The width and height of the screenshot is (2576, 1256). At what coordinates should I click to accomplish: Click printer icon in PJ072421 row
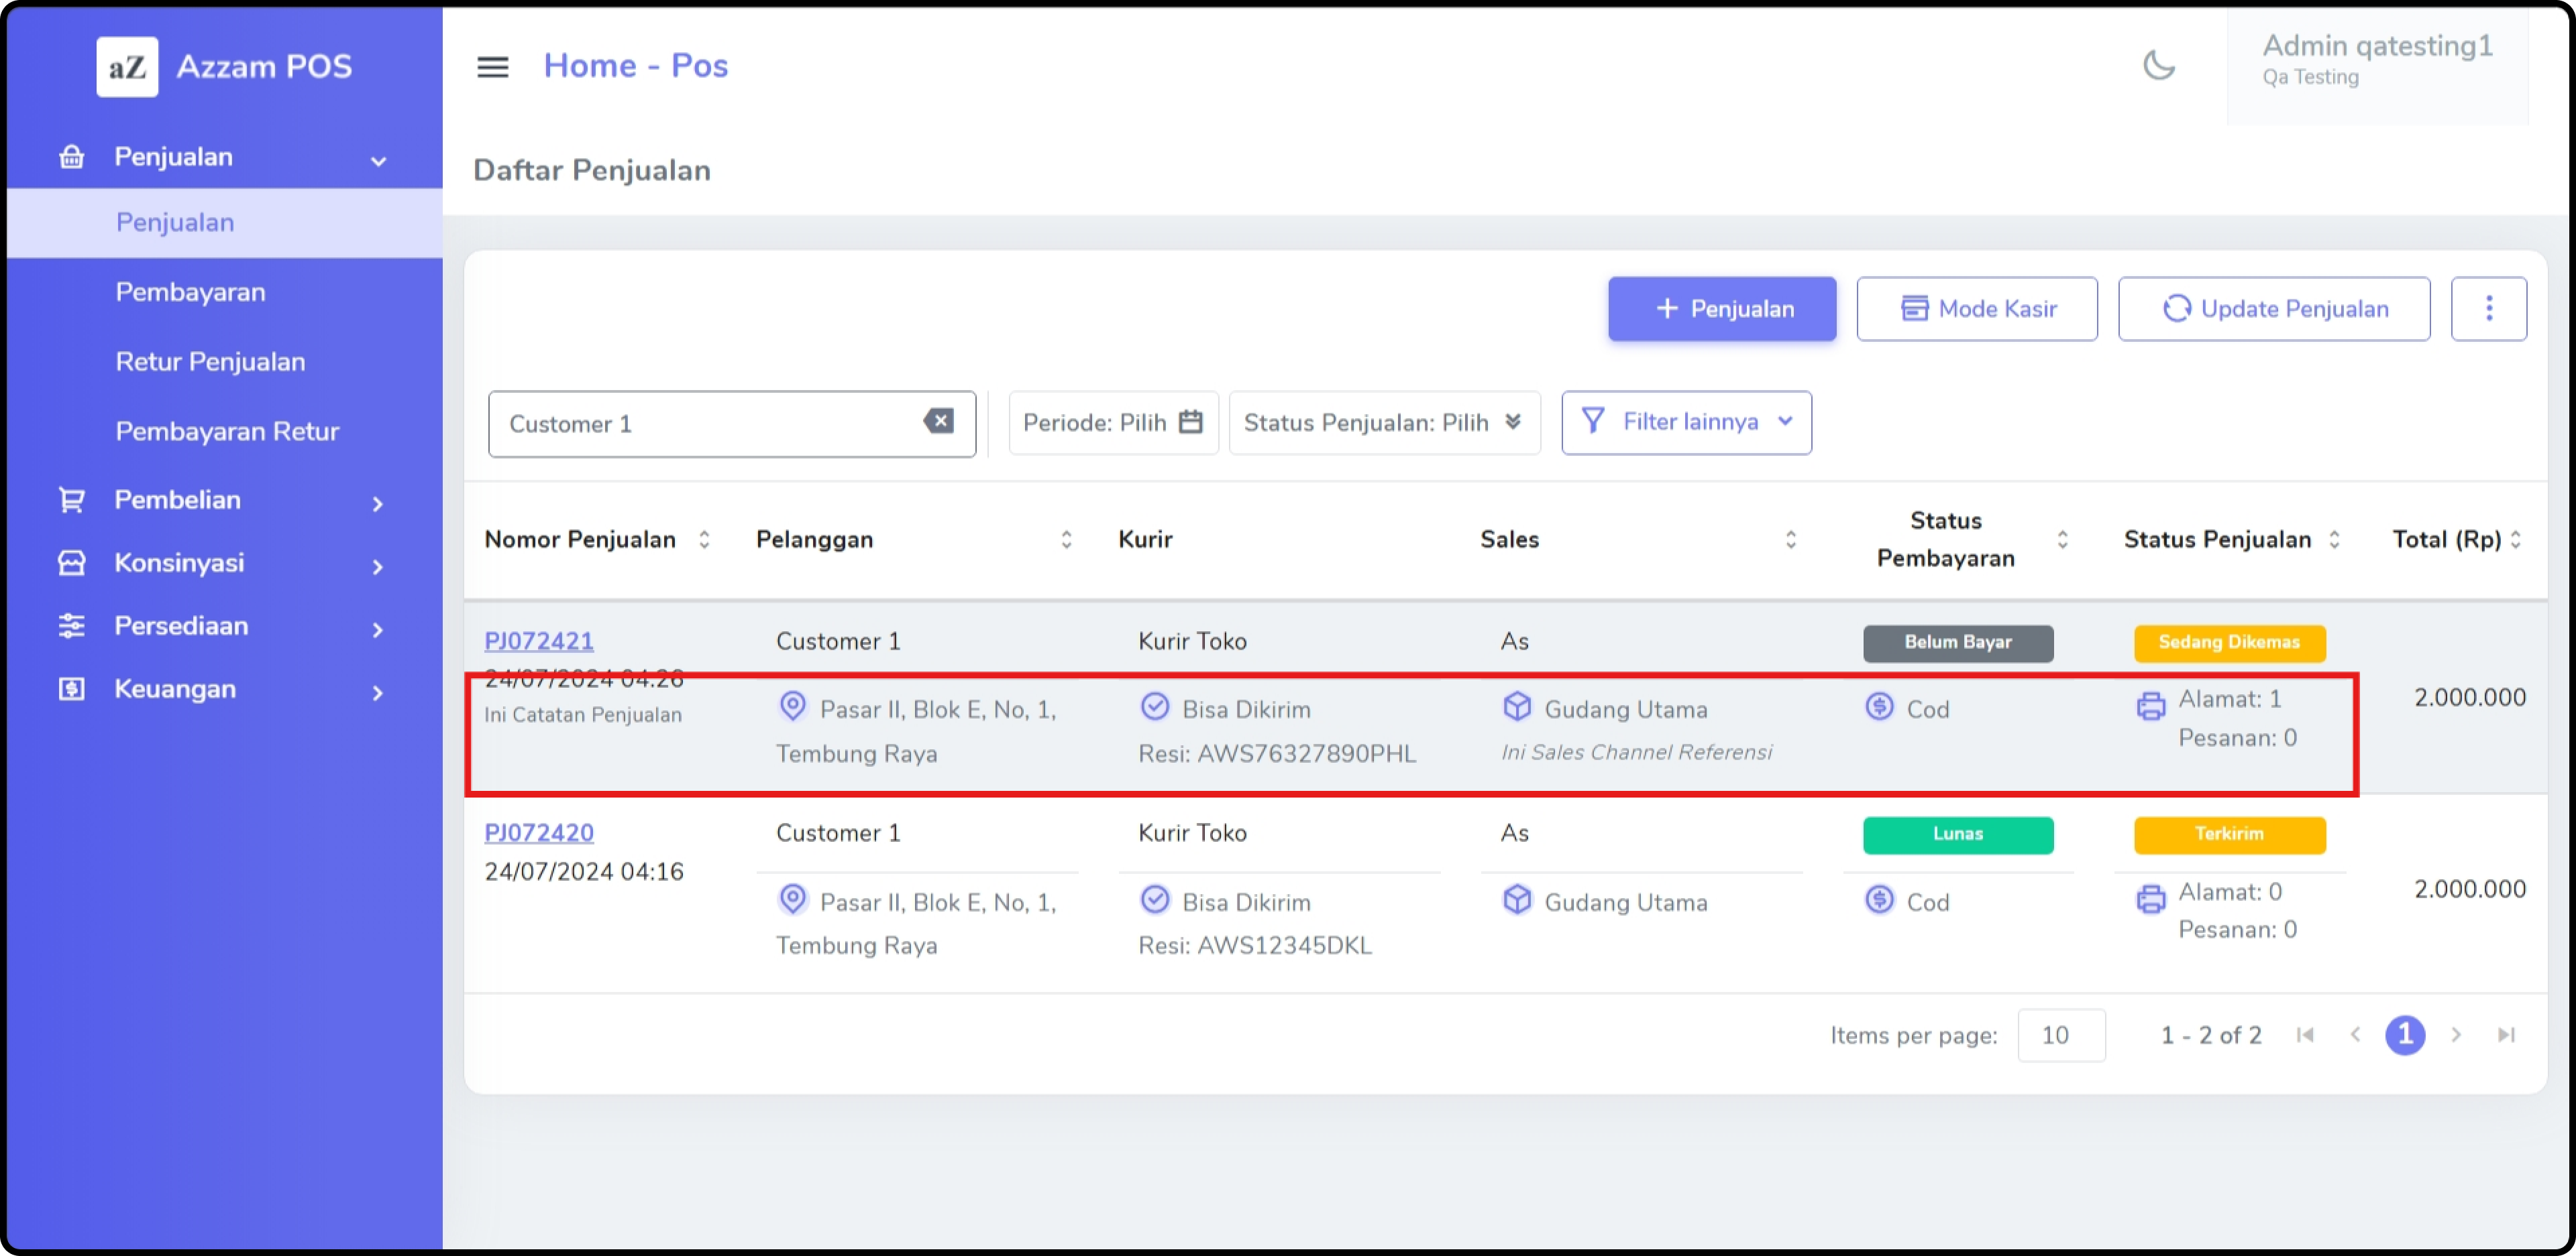pos(2150,706)
